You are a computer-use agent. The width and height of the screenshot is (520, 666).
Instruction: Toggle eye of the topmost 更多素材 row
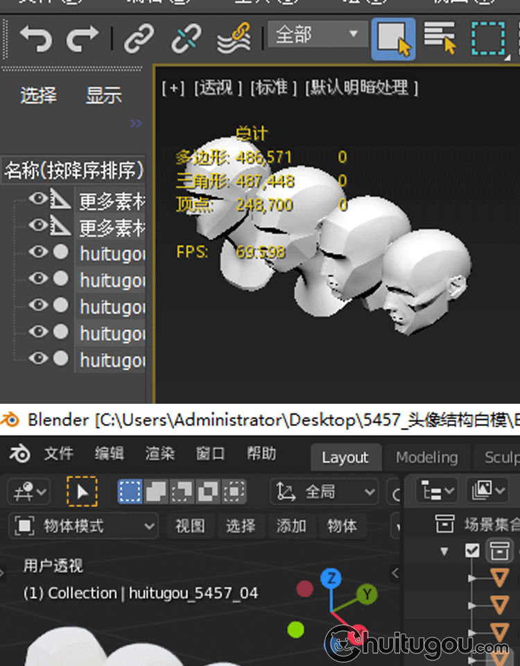point(37,198)
